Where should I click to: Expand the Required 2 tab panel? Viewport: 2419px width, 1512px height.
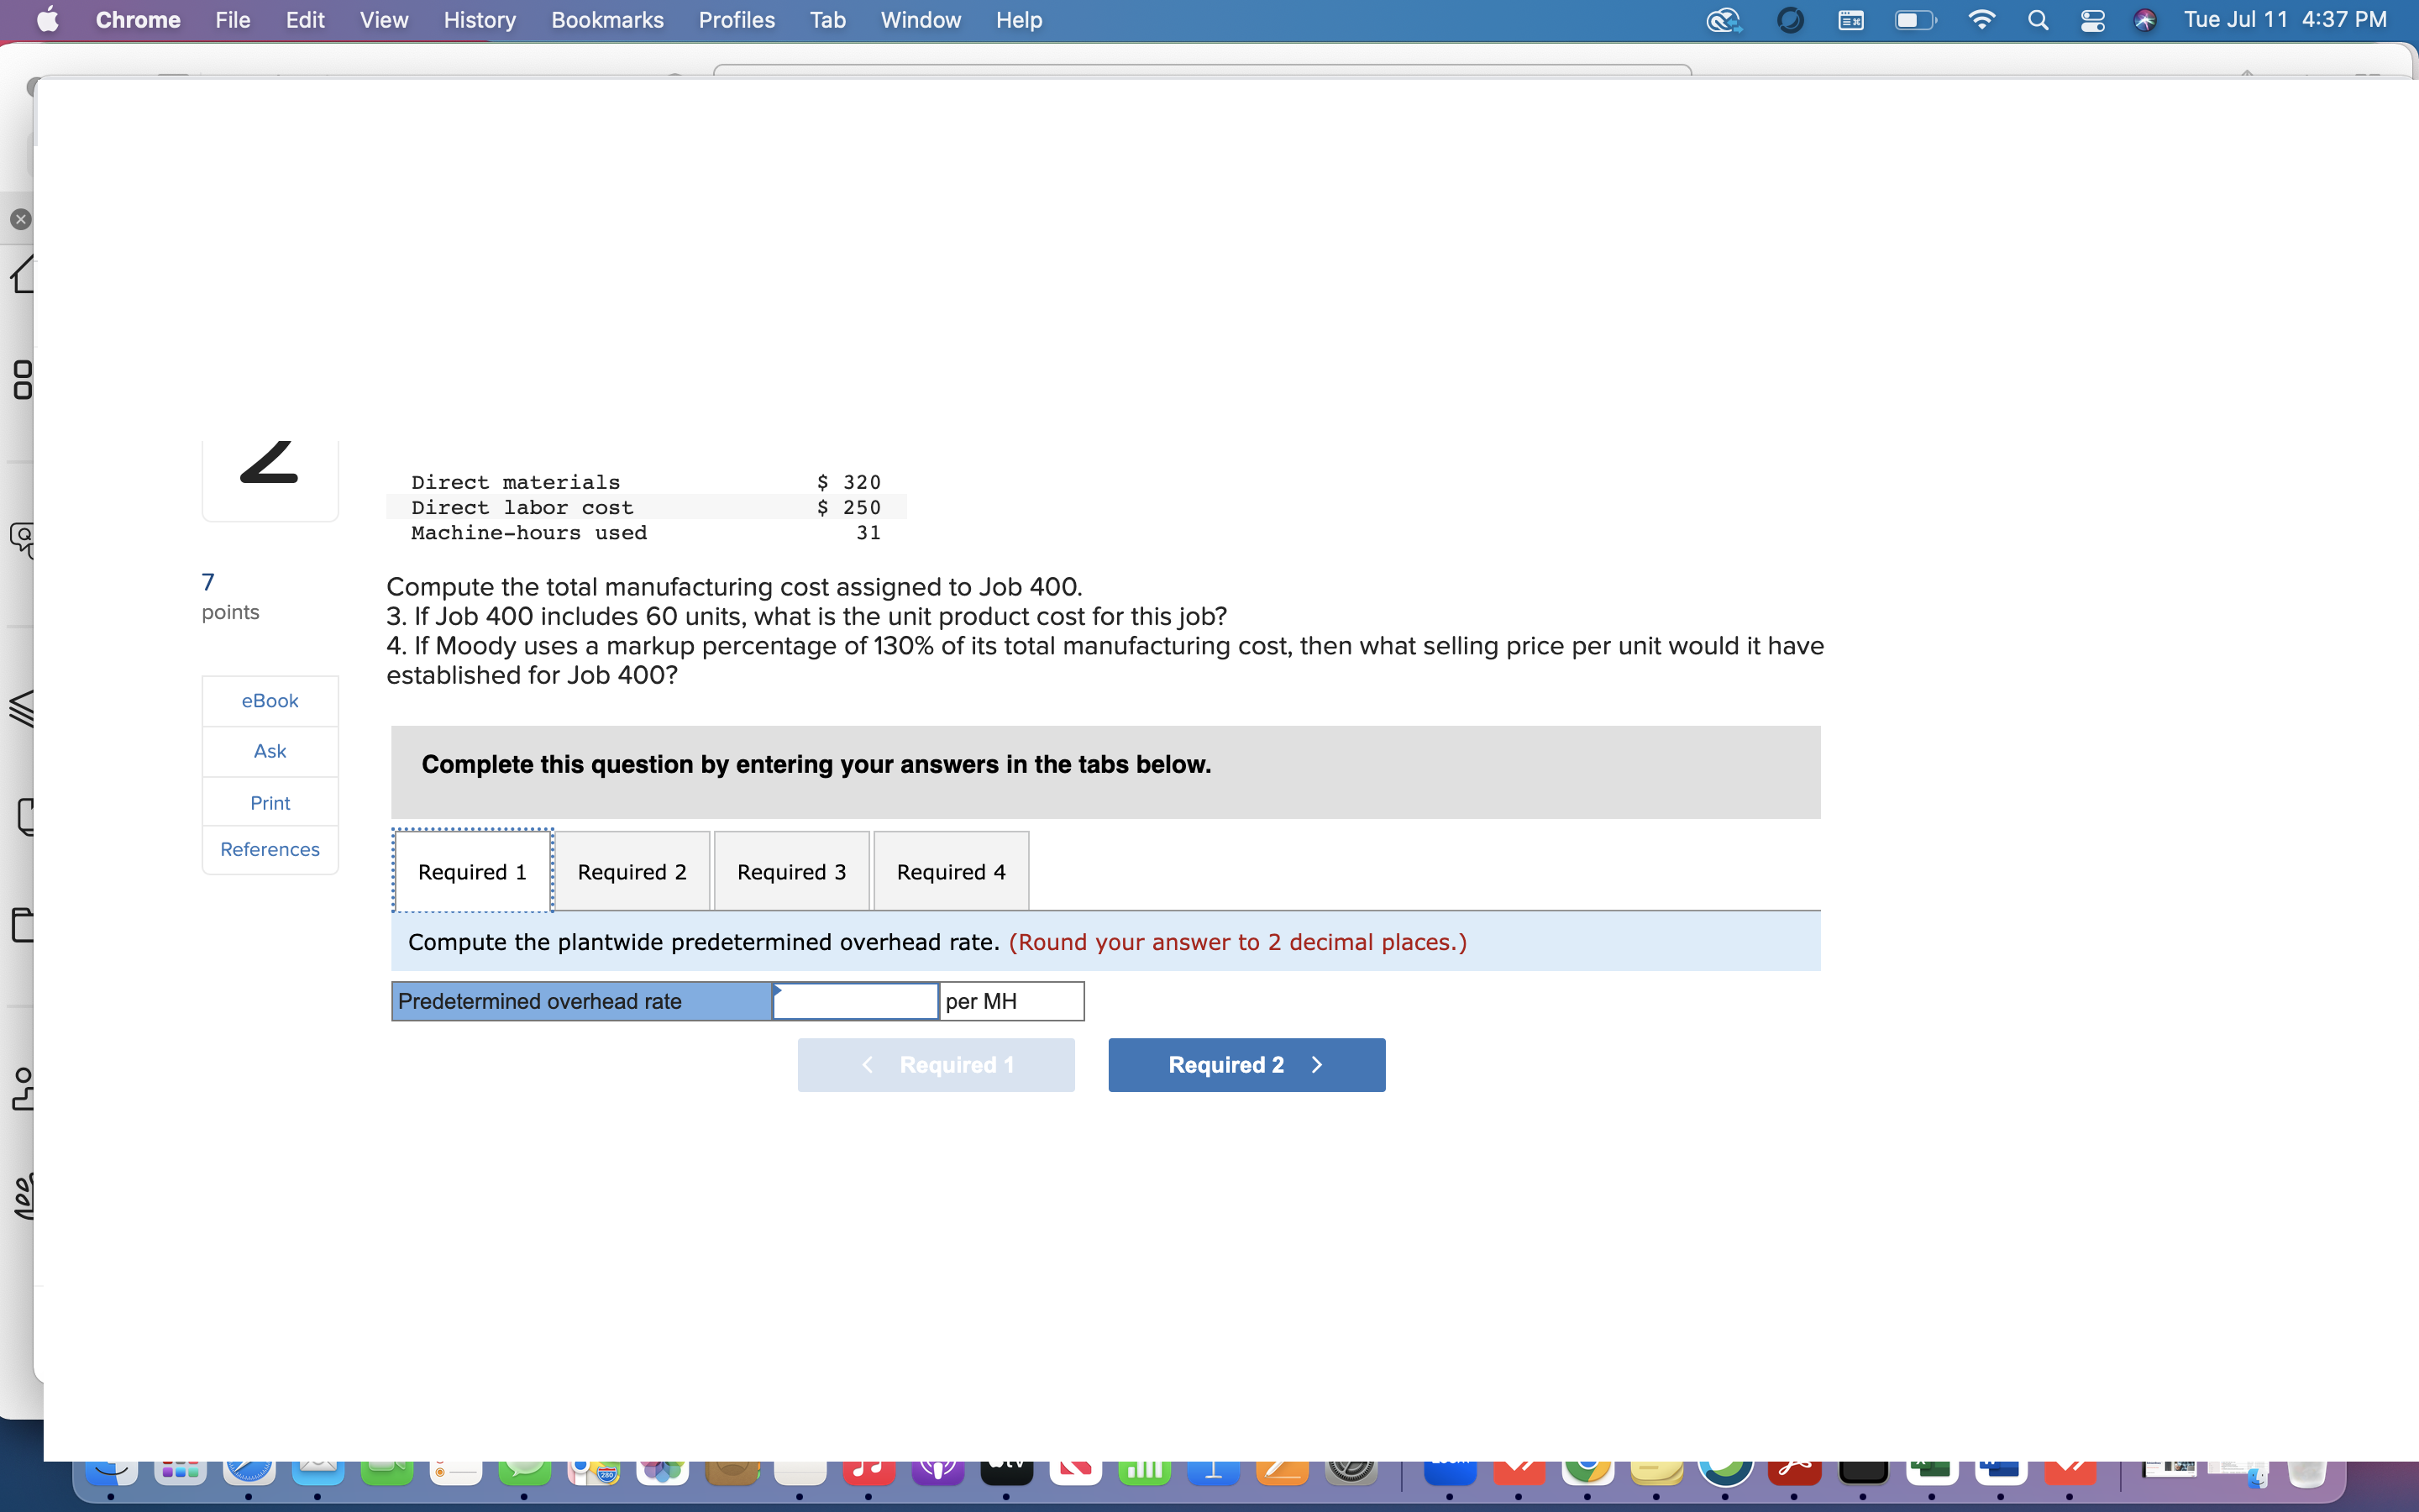(629, 871)
